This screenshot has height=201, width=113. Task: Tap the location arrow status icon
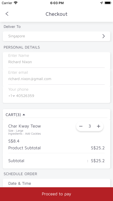coord(101,3)
